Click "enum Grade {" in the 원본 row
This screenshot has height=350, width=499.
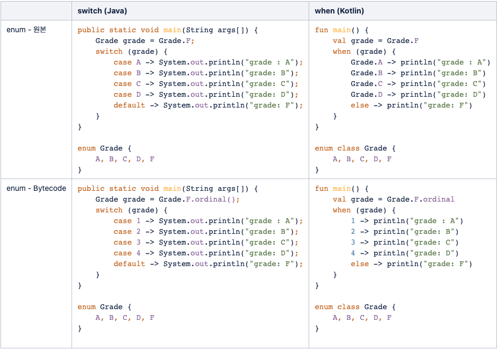(x=104, y=148)
